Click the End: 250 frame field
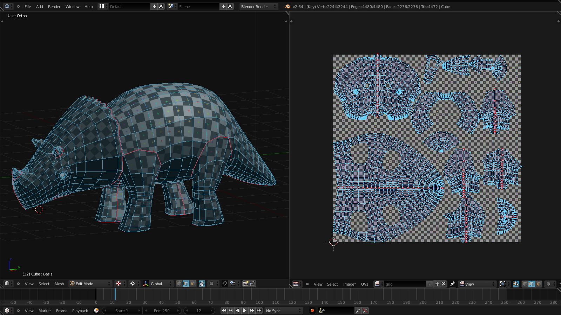The image size is (561, 315). click(162, 311)
